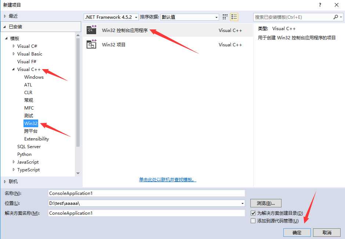Enable 添加到源代码管理 checkbox
This screenshot has width=345, height=239.
[x=253, y=221]
